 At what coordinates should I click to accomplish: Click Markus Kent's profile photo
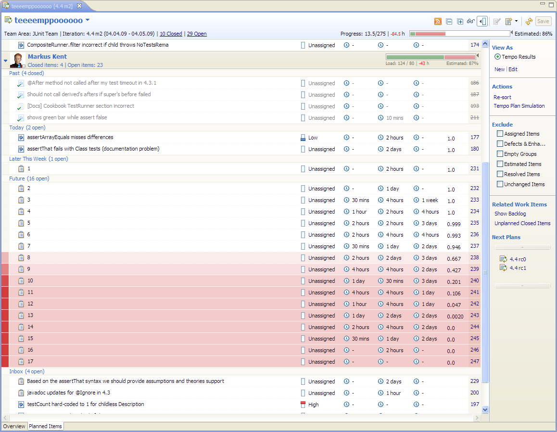[17, 60]
